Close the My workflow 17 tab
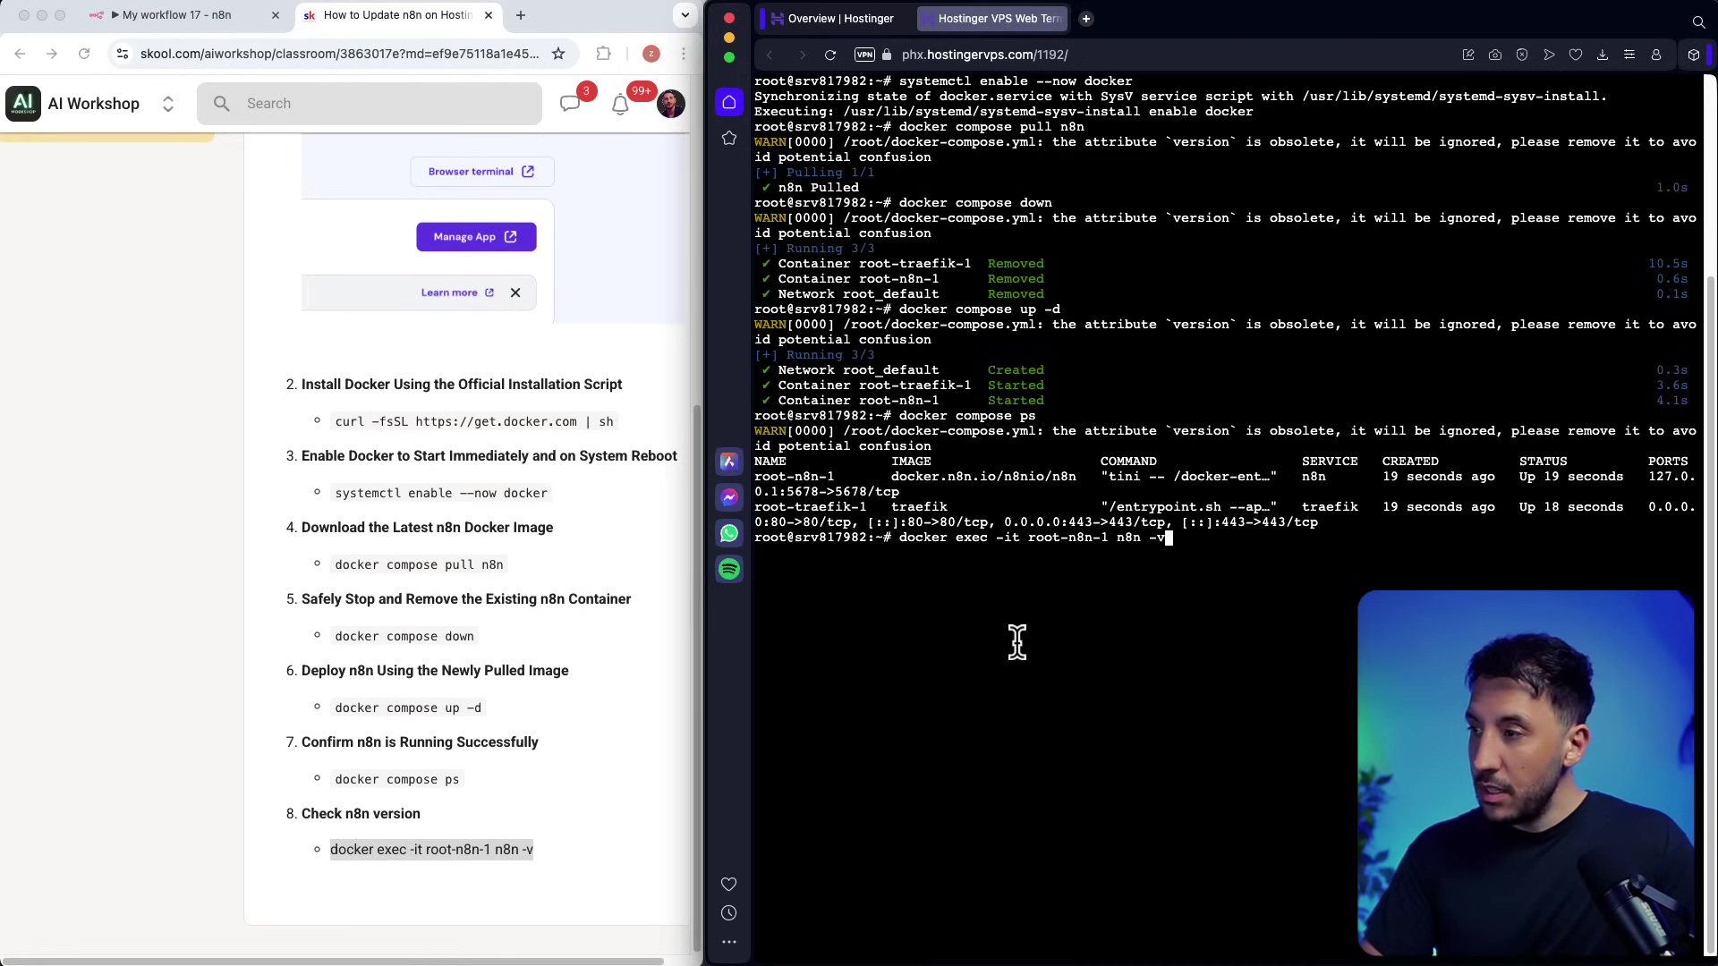This screenshot has height=966, width=1718. [276, 15]
